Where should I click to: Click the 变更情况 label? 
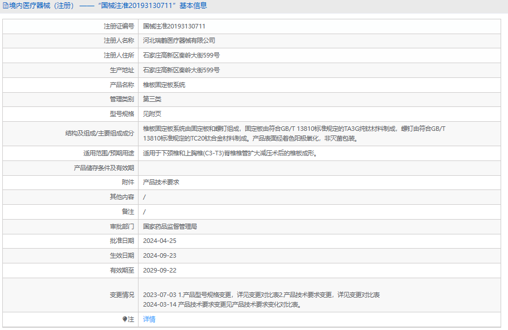(x=122, y=295)
